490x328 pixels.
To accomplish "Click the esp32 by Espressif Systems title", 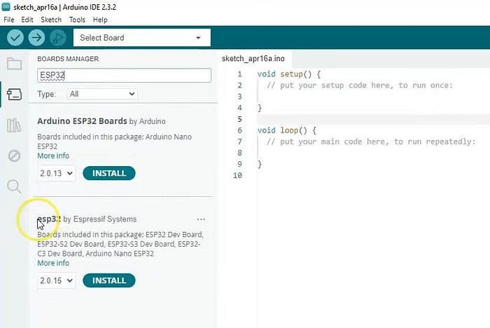I will click(87, 219).
